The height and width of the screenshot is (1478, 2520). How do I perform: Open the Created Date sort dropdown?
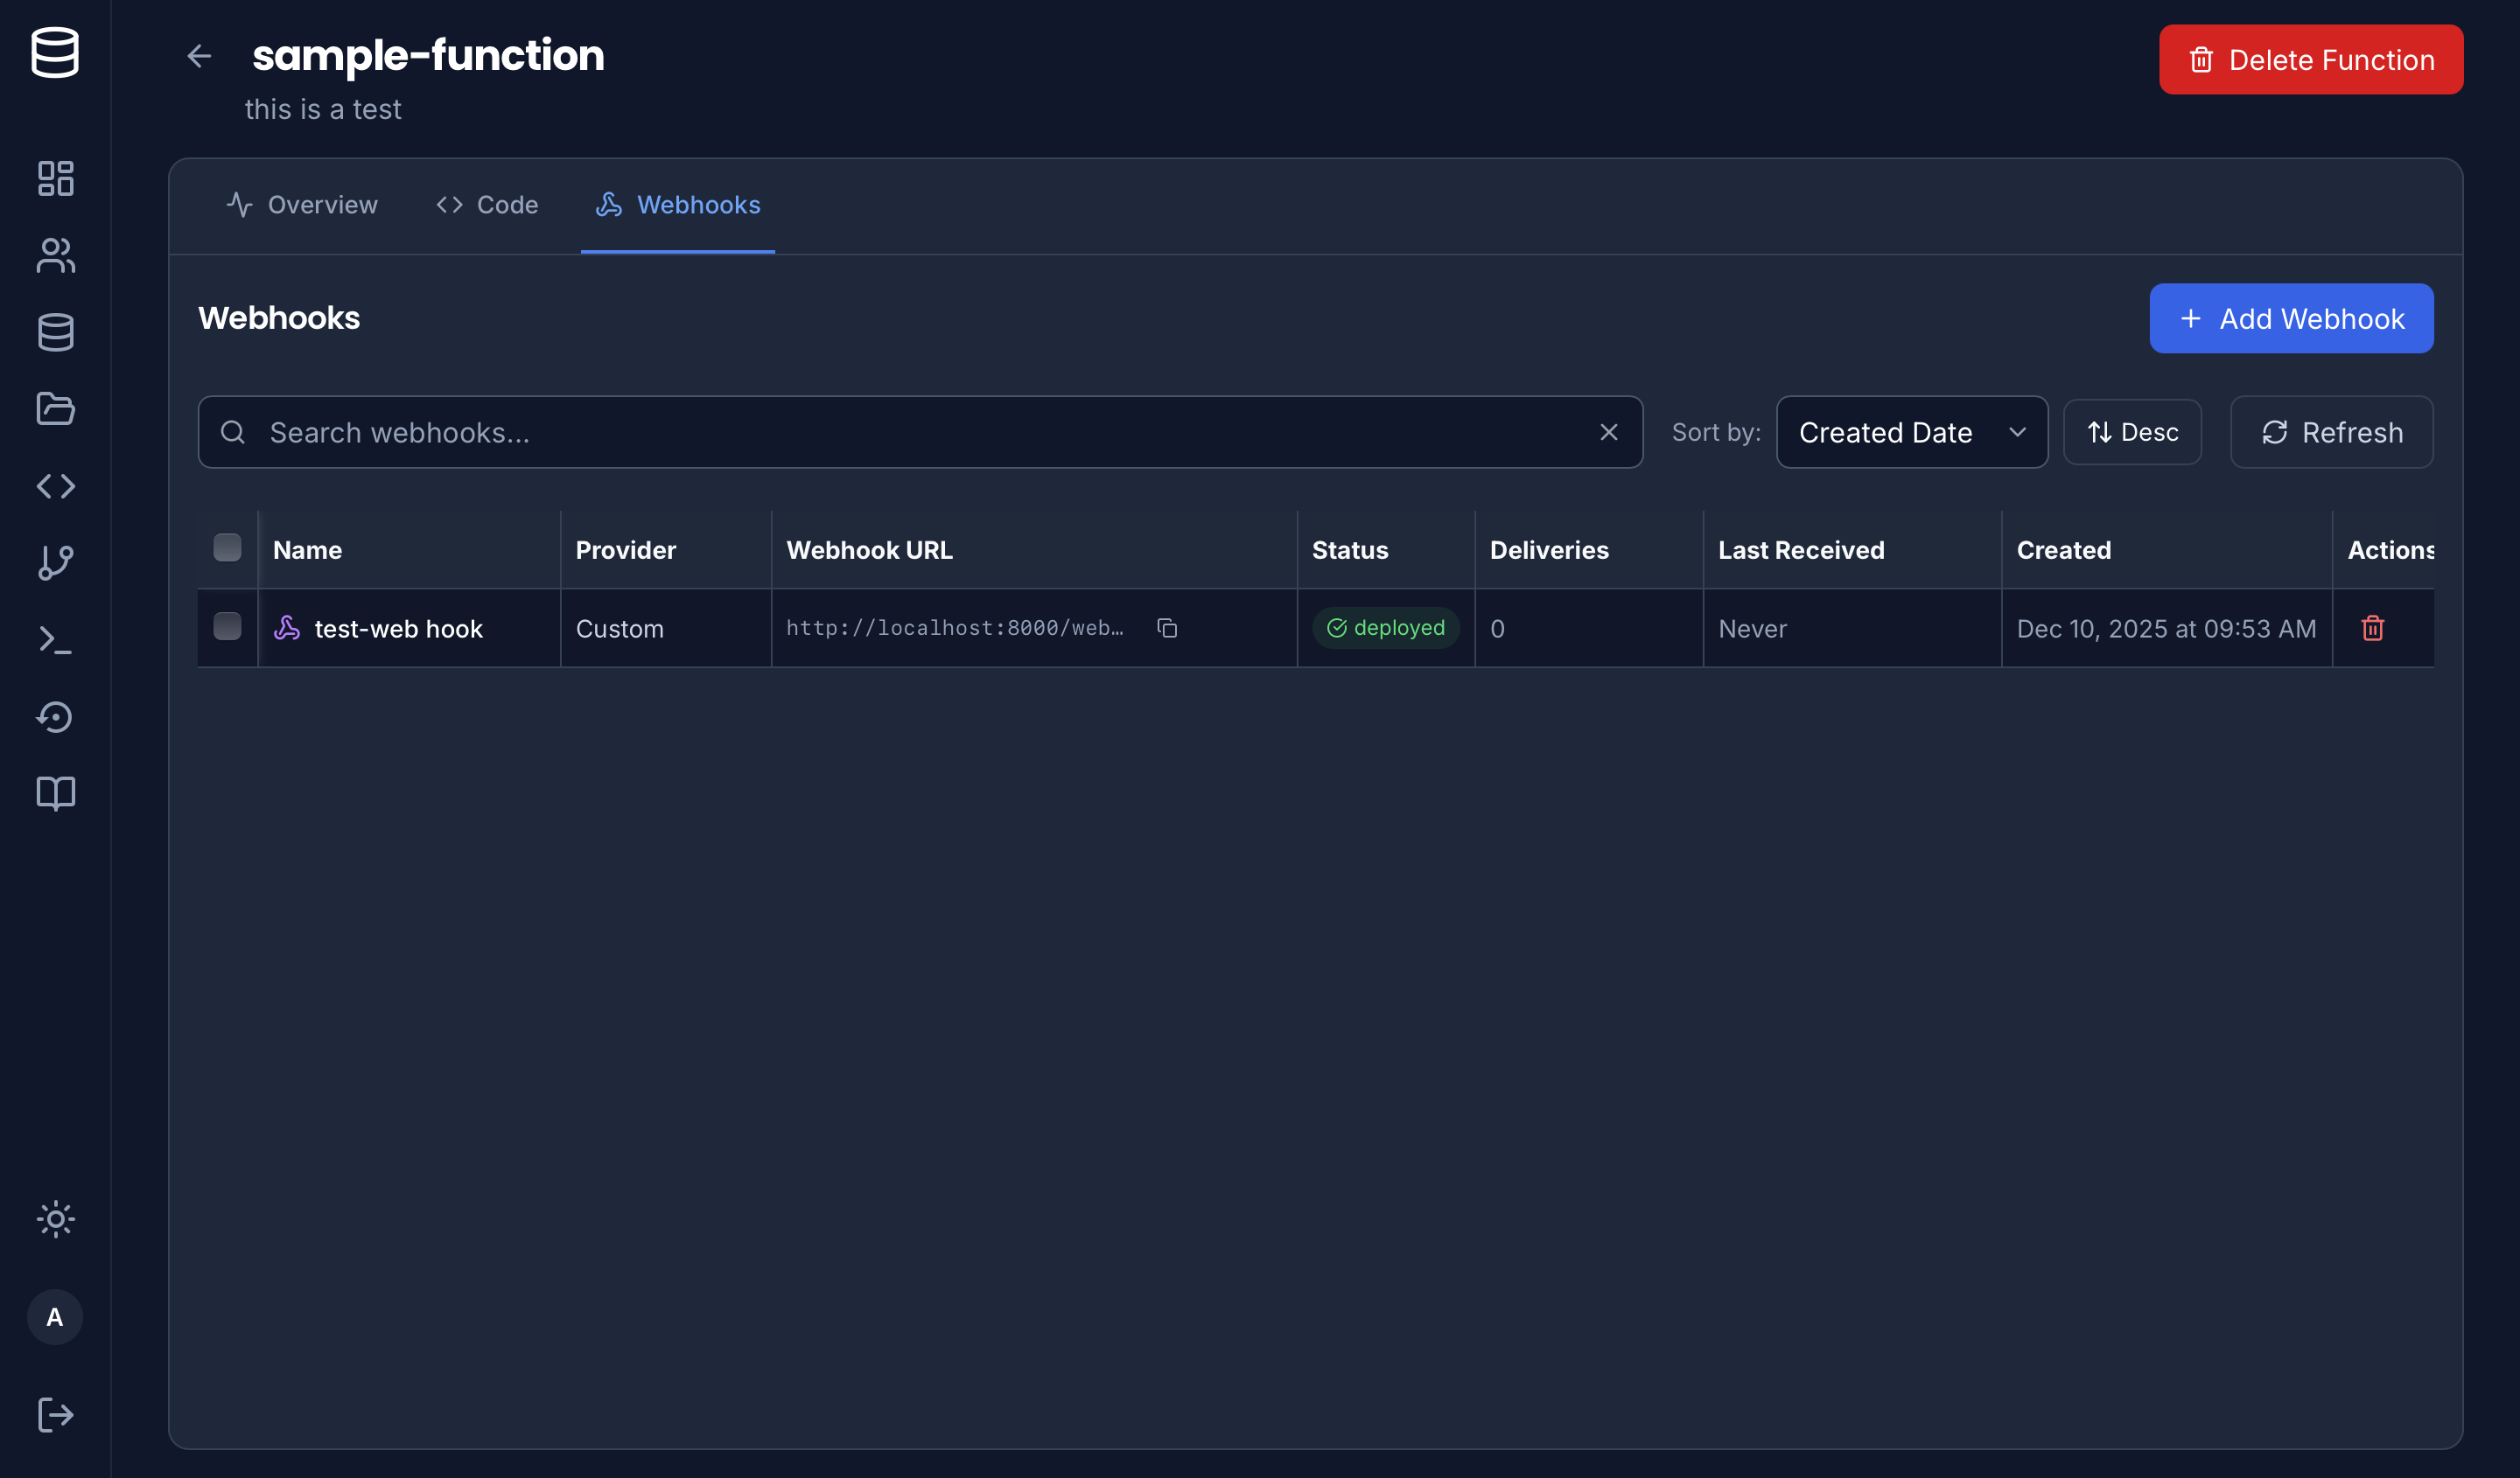click(x=1910, y=432)
